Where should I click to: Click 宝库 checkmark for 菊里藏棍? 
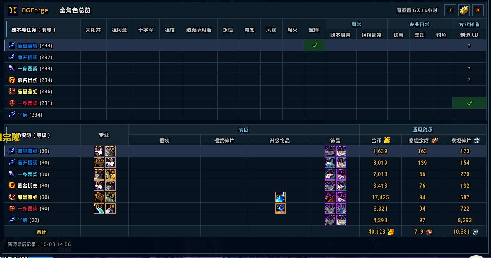tap(314, 45)
